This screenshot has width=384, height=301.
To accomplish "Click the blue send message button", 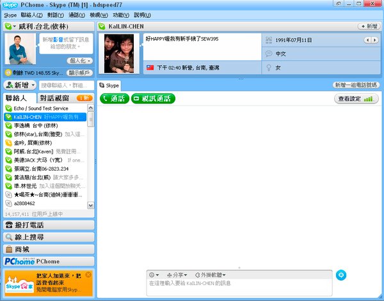I will (341, 275).
